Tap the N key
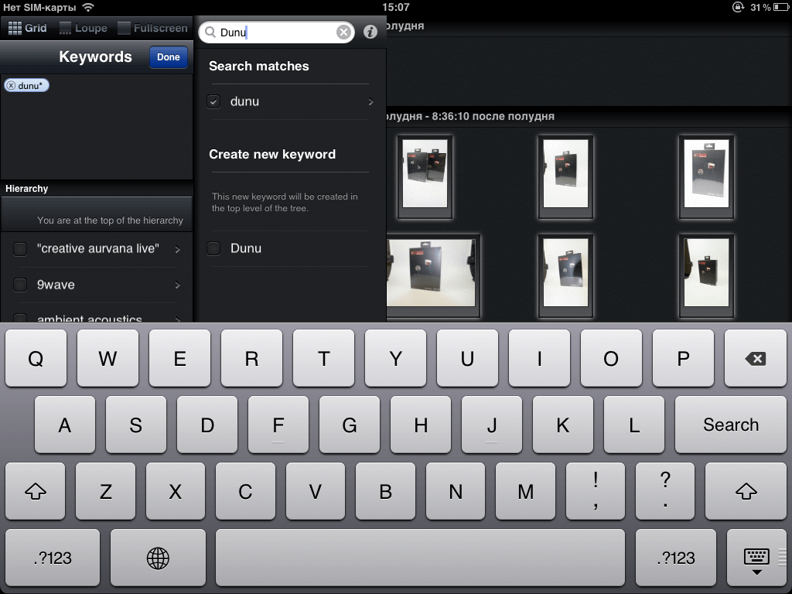 (x=456, y=491)
